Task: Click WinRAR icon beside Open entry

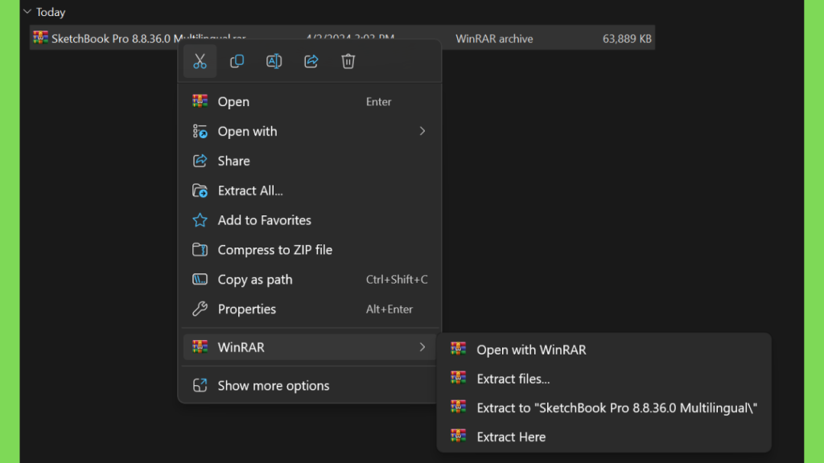Action: (200, 100)
